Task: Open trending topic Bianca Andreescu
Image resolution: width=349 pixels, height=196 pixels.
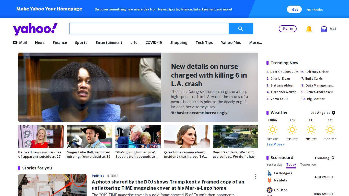Action: [319, 92]
